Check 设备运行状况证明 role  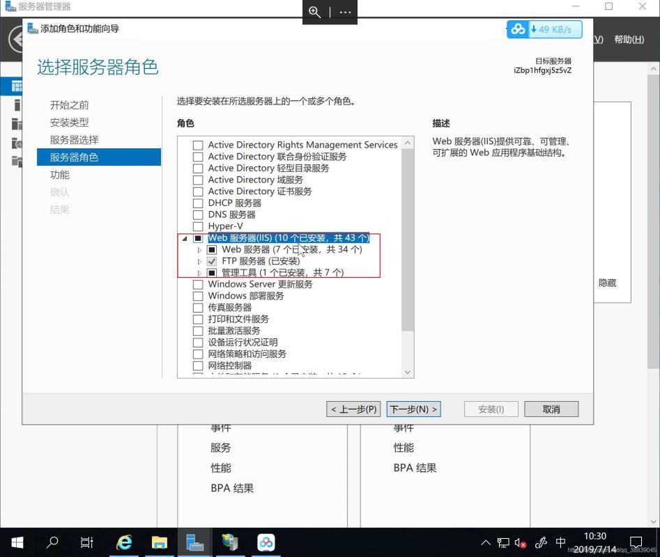coord(198,343)
